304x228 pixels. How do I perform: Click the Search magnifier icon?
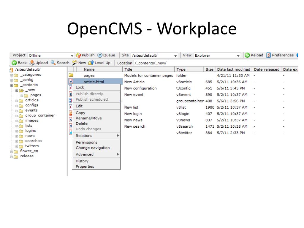click(53, 63)
